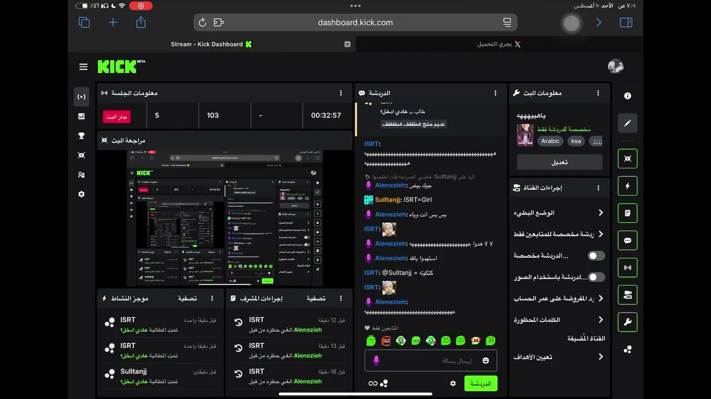Viewport: 711px width, 399px height.
Task: Enable the الدردشة باستخدام الصور toggle switch
Action: 597,277
